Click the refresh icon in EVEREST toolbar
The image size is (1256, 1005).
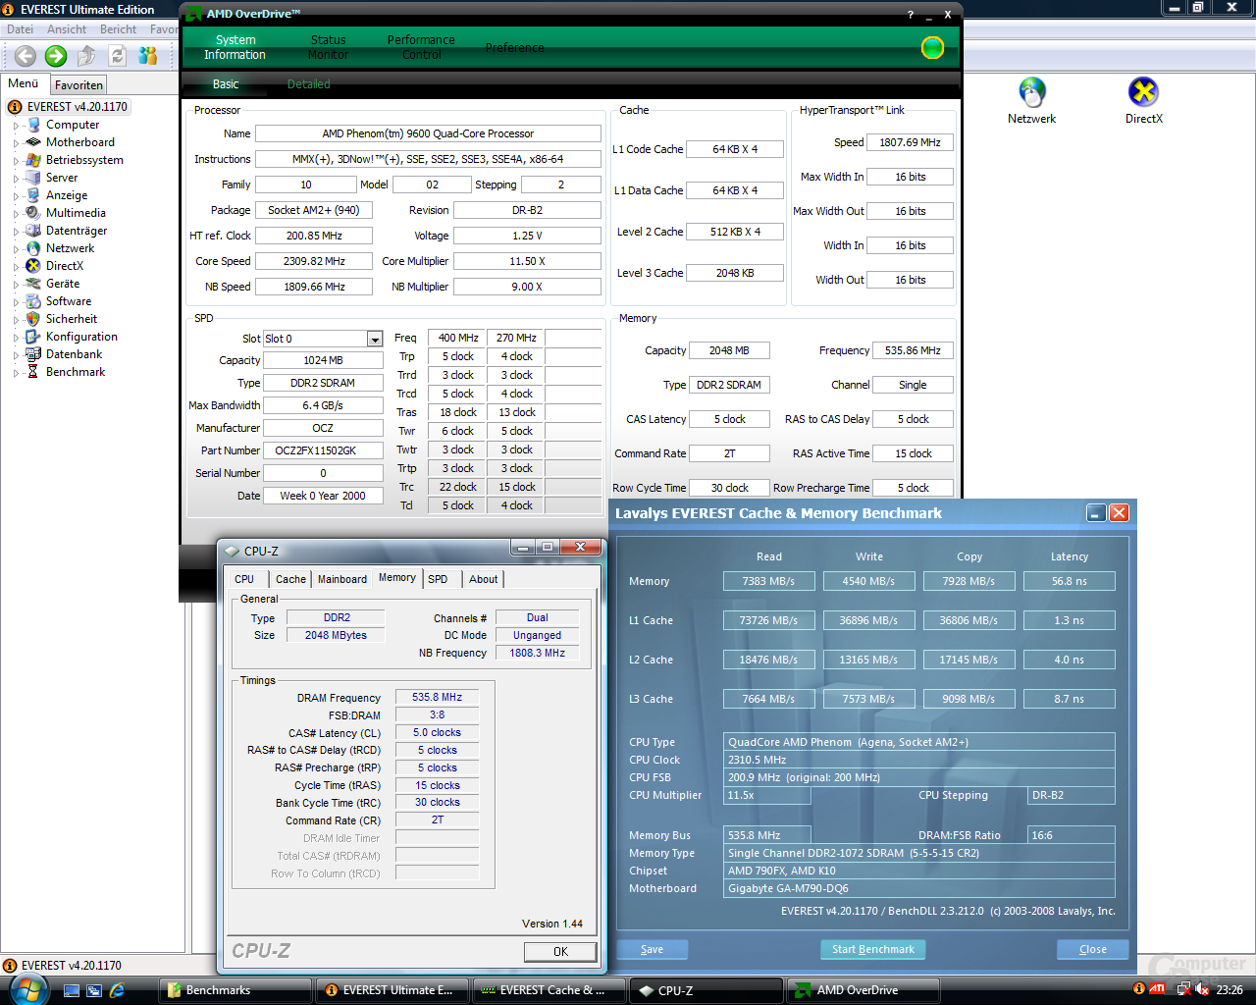[x=118, y=56]
